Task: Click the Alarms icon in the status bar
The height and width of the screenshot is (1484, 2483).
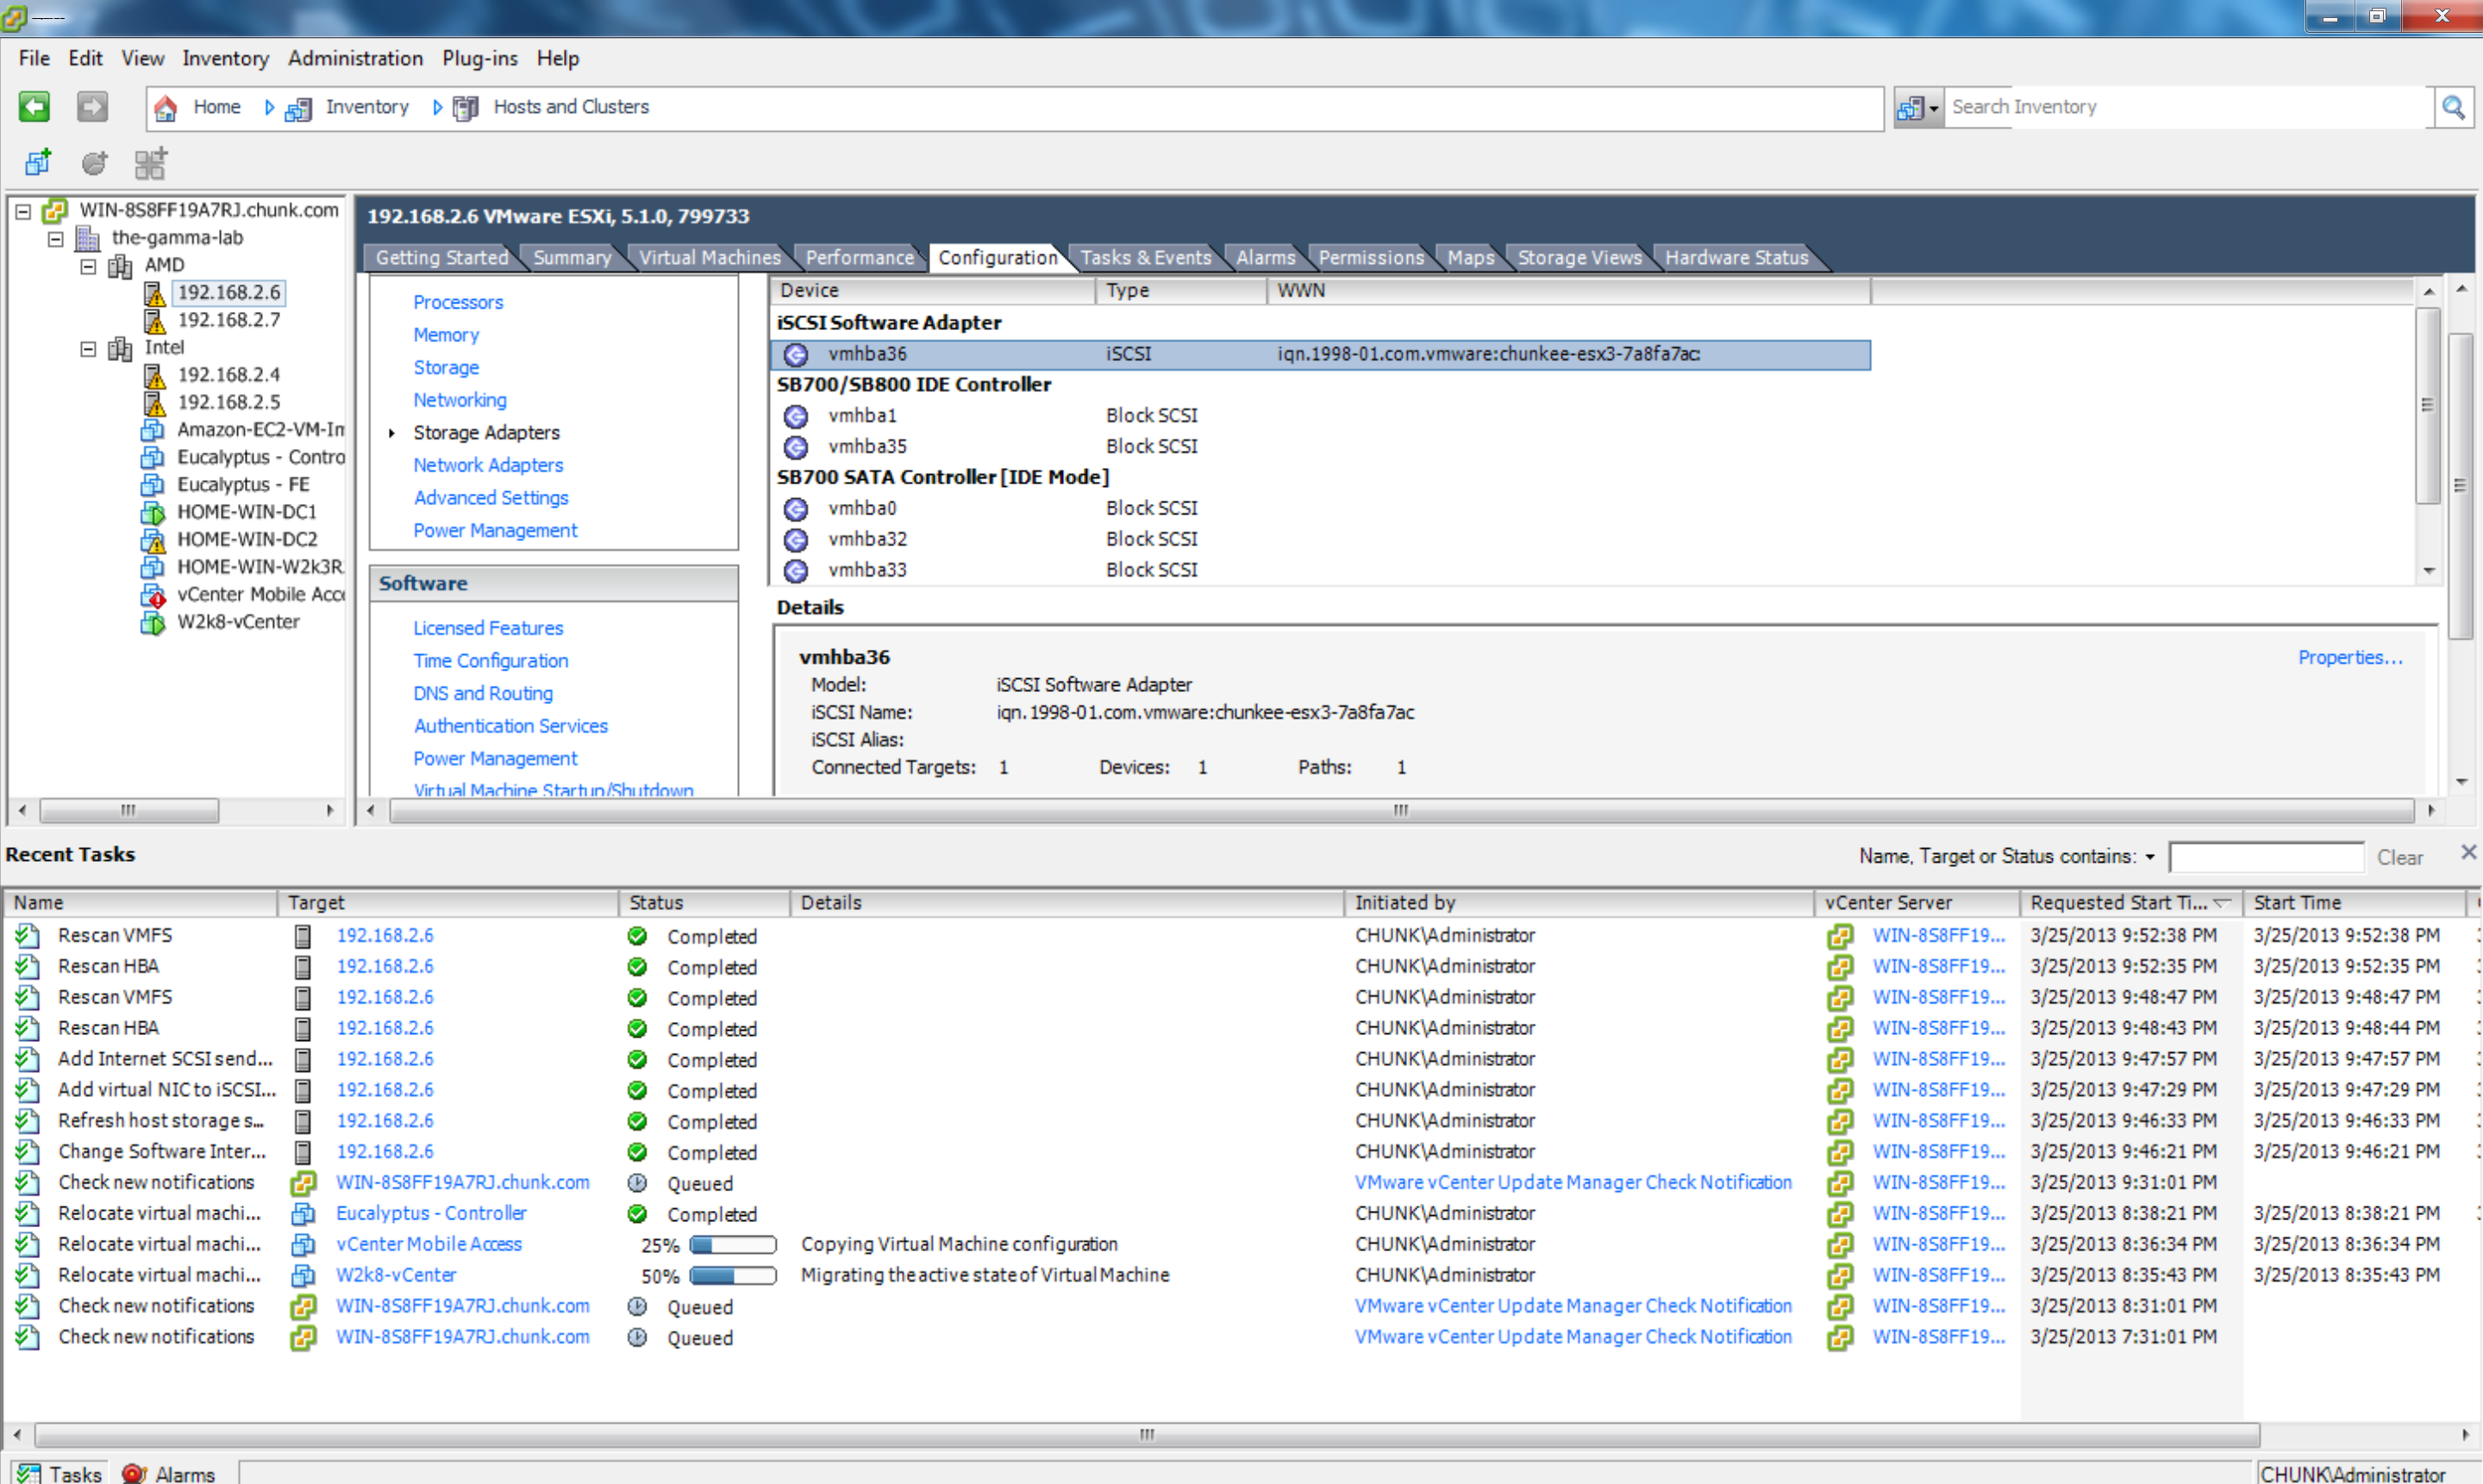Action: coord(134,1473)
